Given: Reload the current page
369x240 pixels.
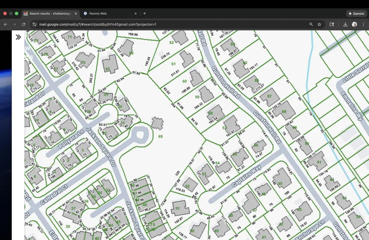Looking at the screenshot, I should pos(24,24).
